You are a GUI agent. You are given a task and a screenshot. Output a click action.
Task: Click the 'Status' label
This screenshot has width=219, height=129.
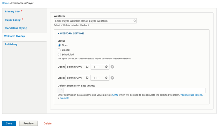click(61, 41)
